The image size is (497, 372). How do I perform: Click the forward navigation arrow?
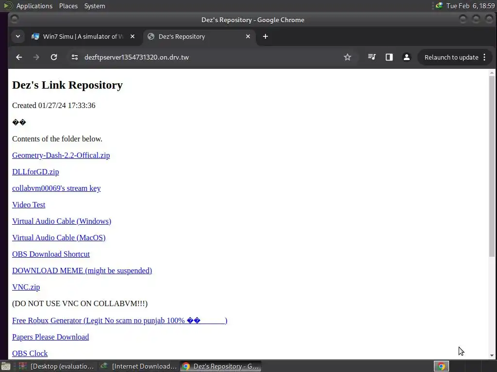pyautogui.click(x=36, y=57)
